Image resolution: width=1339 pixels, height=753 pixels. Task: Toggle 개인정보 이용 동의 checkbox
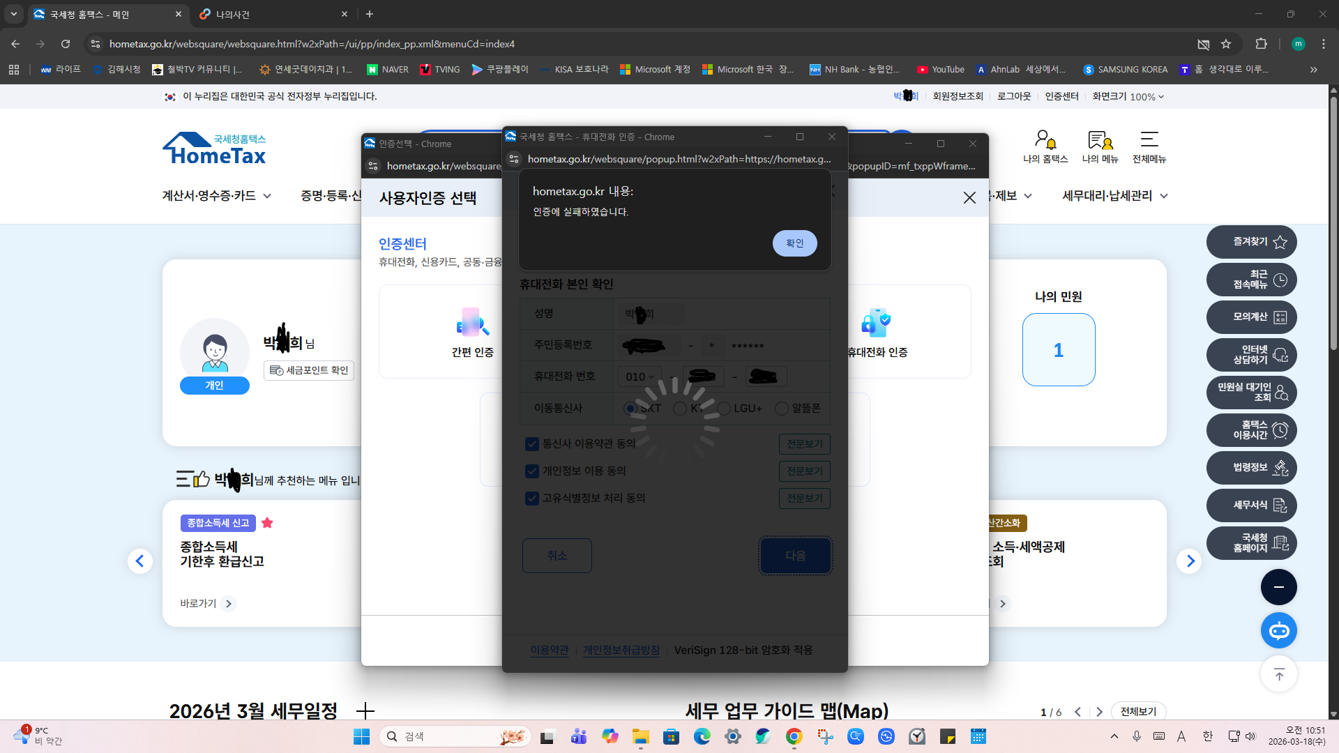[x=532, y=471]
